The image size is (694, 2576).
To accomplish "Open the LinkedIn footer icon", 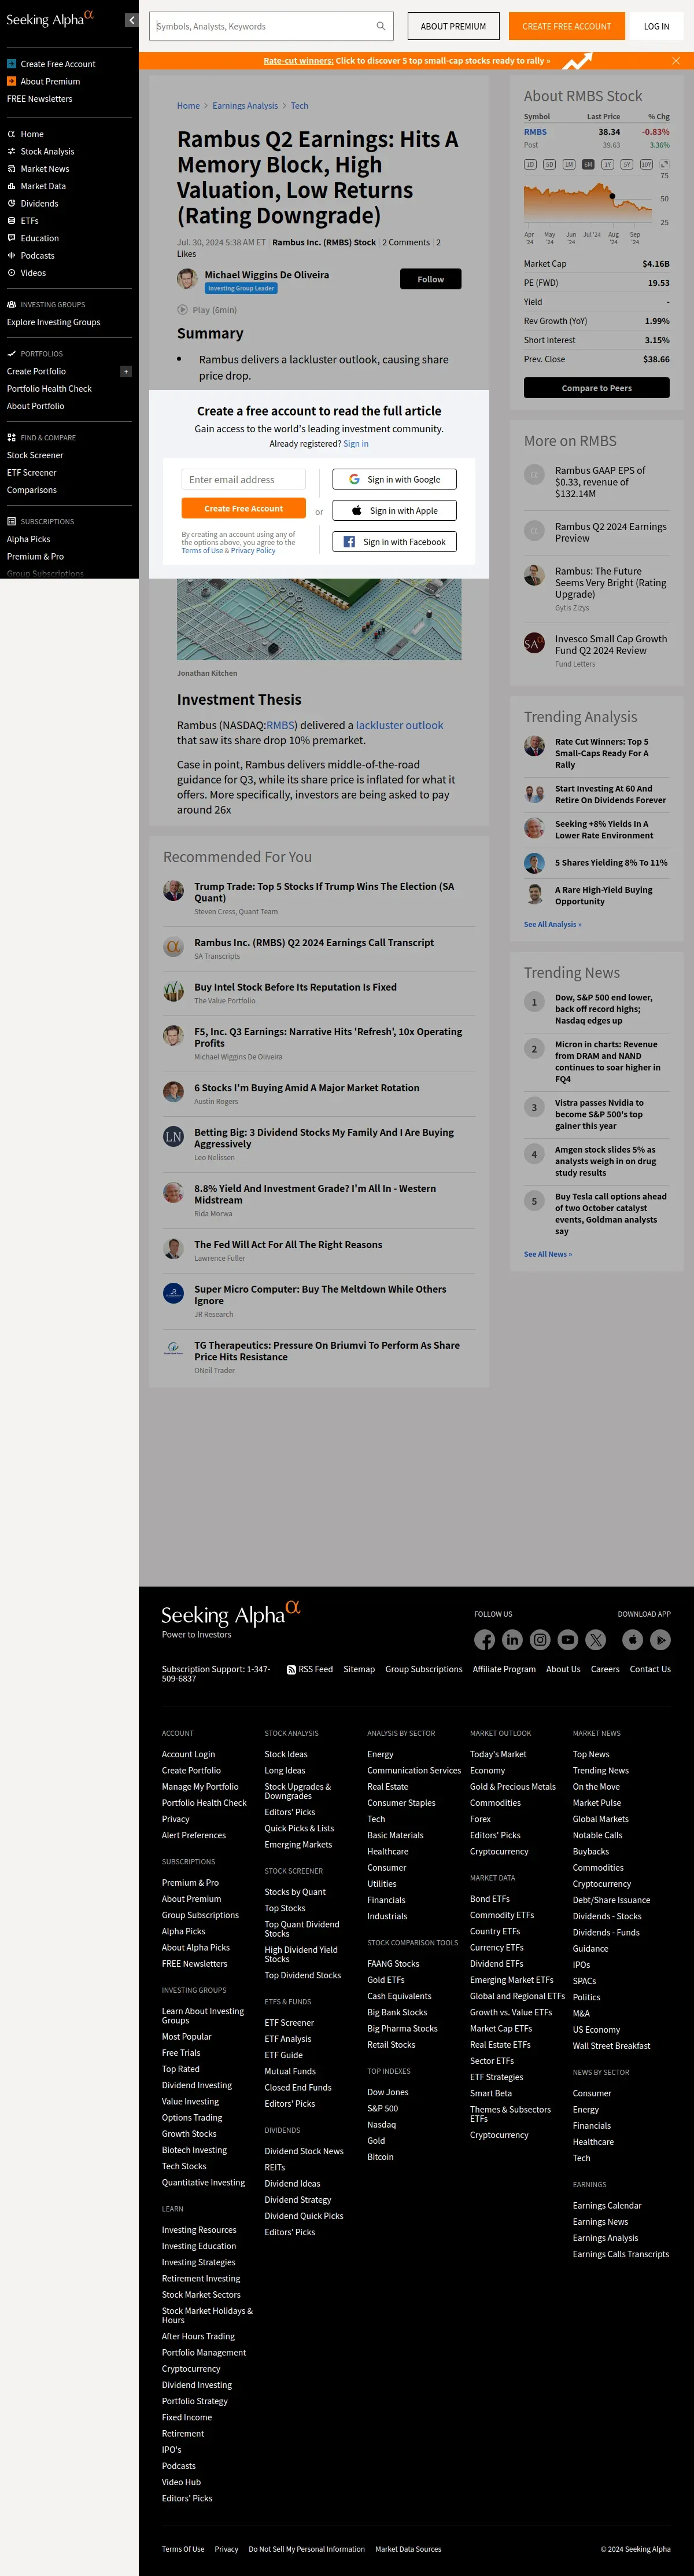I will pyautogui.click(x=512, y=1639).
